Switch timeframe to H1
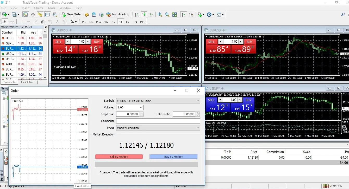The width and height of the screenshot is (349, 189). point(113,22)
